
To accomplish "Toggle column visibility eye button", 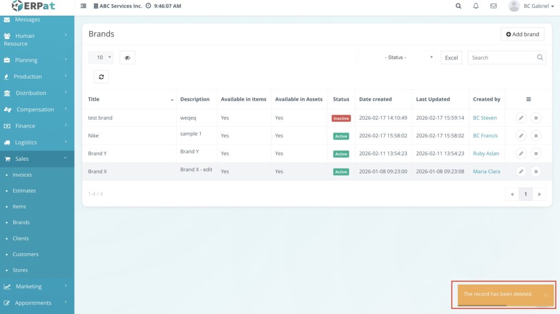I will point(127,57).
